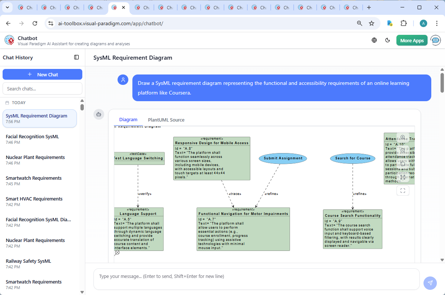
Task: Open the browser extensions puzzle icon
Action: (404, 23)
